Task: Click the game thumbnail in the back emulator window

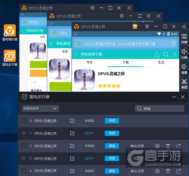Action: 38,51
